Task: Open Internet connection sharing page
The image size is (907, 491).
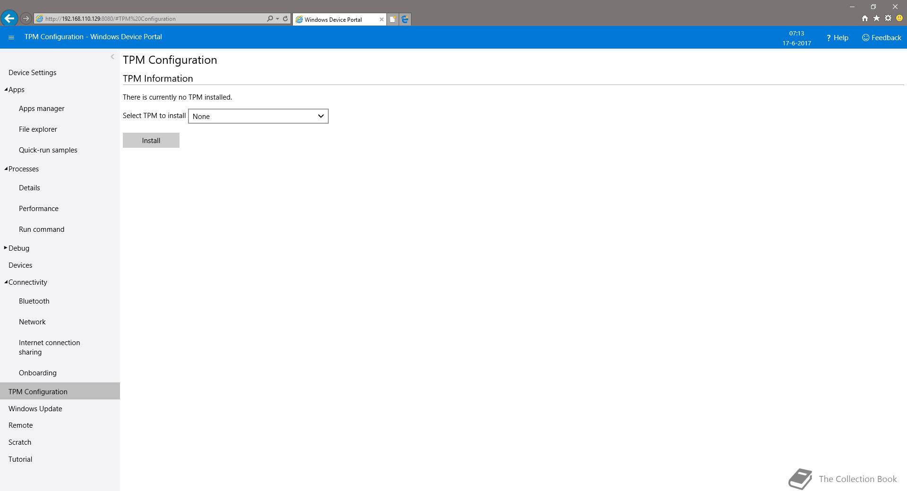Action: [50, 347]
